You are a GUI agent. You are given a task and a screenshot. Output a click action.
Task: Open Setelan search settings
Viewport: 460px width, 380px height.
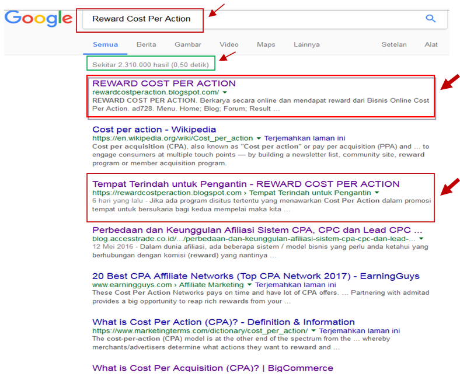click(393, 44)
